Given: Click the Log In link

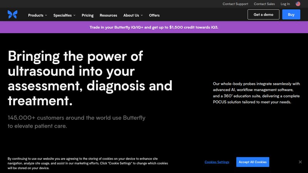Looking at the screenshot, I should (x=285, y=4).
